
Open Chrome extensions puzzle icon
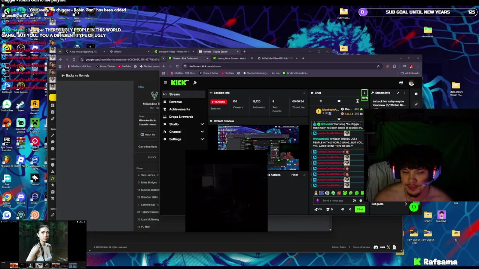[x=394, y=66]
